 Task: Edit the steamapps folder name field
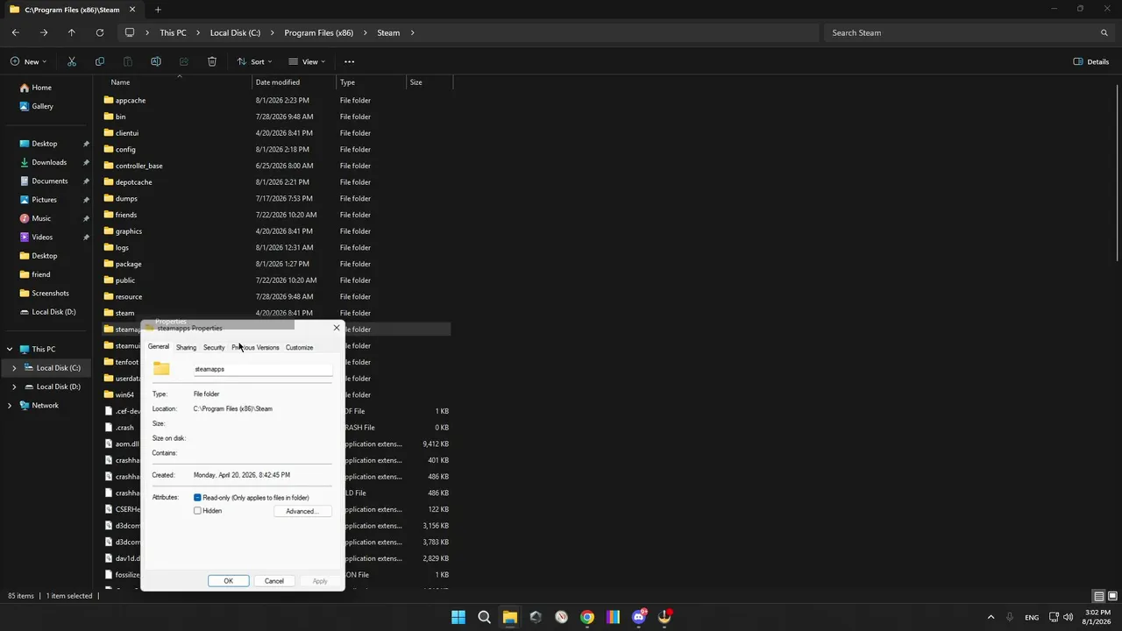(263, 369)
